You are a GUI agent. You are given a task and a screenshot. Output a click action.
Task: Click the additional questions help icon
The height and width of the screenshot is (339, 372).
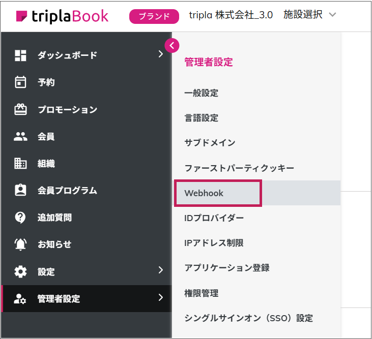[20, 218]
